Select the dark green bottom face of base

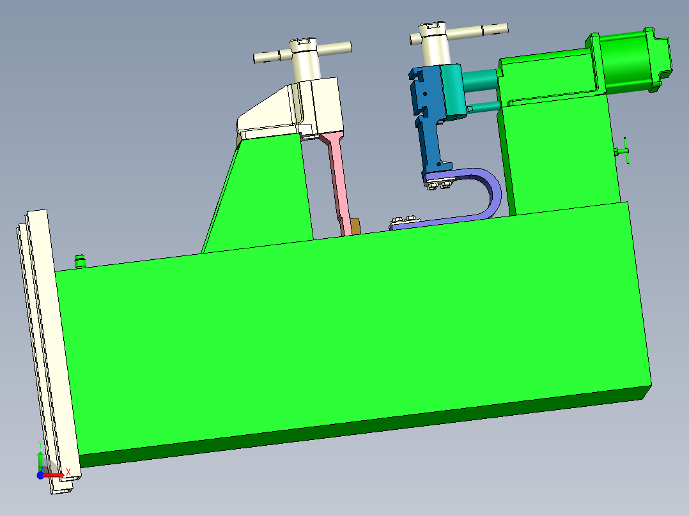coord(365,426)
